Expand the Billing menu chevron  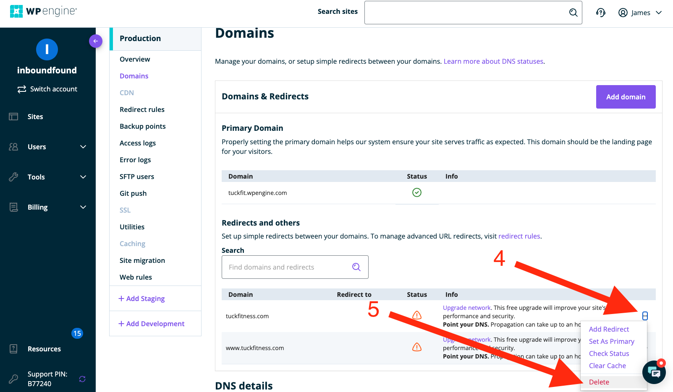(x=83, y=207)
